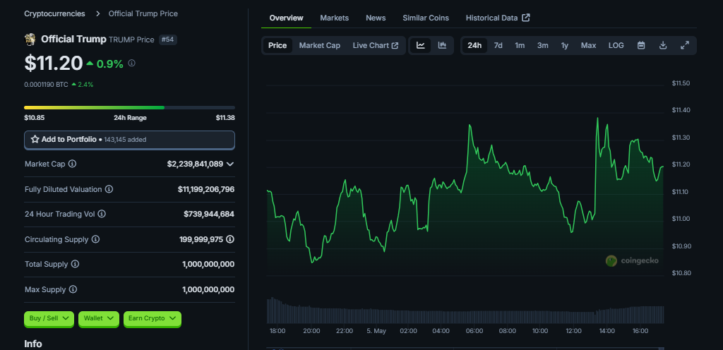Viewport: 723px width, 350px height.
Task: Click the $11.38 range high value
Action: point(225,117)
